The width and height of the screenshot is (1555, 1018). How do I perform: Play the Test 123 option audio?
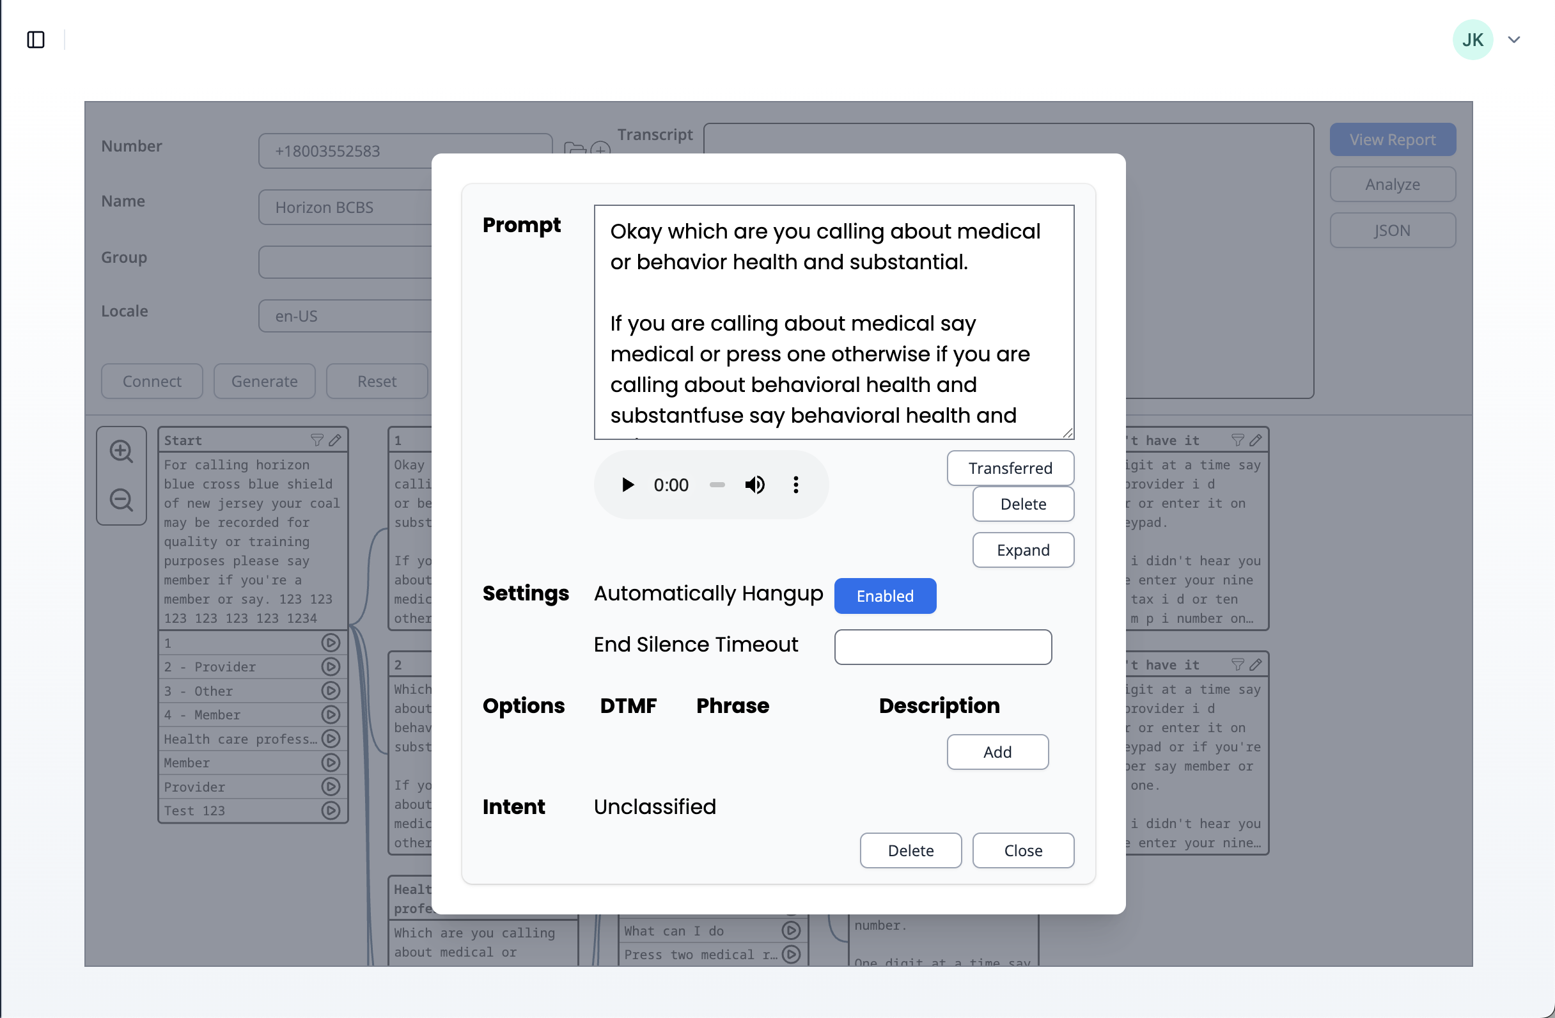(331, 810)
